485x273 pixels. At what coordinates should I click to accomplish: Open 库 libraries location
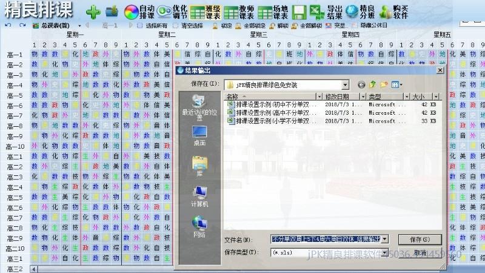[x=199, y=166]
